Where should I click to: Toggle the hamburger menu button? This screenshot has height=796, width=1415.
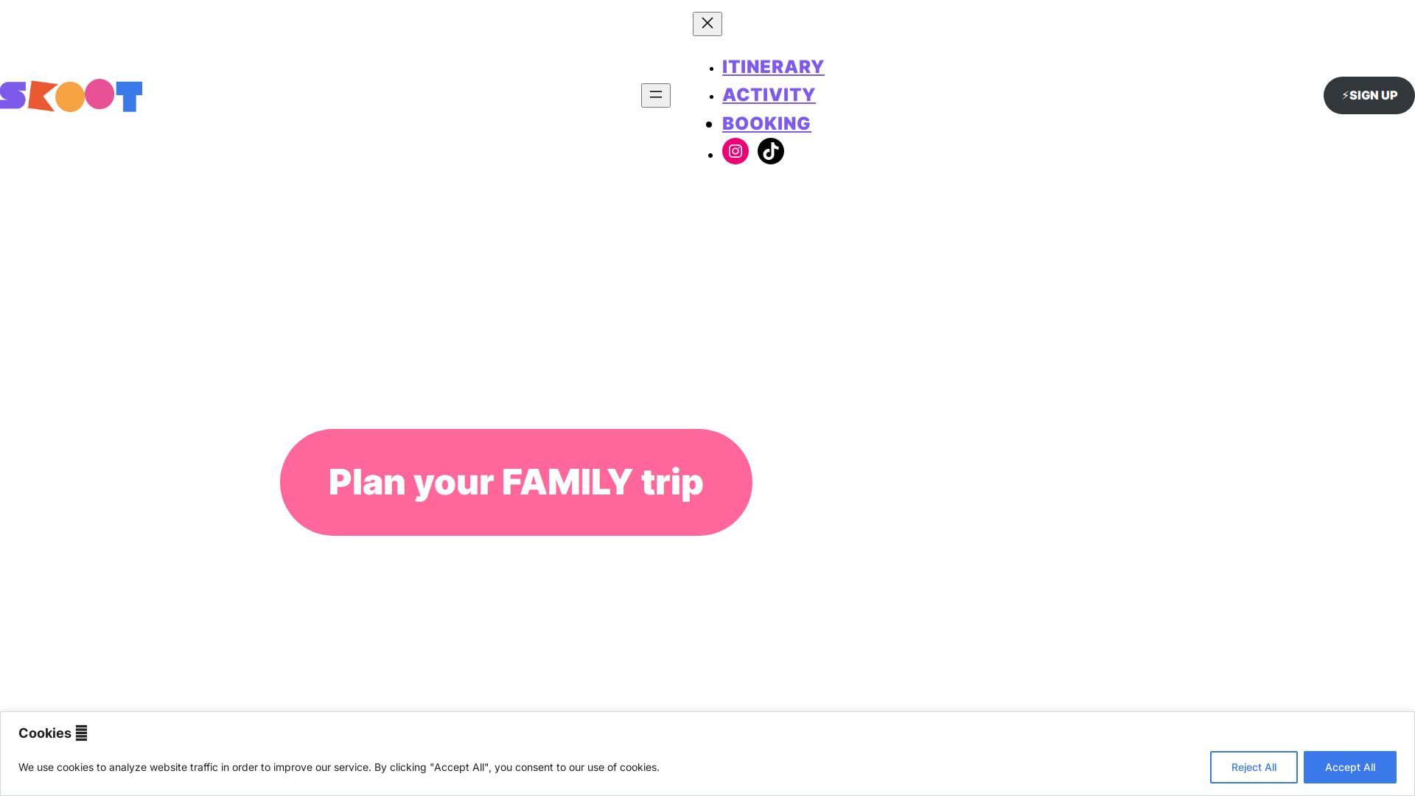click(x=655, y=95)
